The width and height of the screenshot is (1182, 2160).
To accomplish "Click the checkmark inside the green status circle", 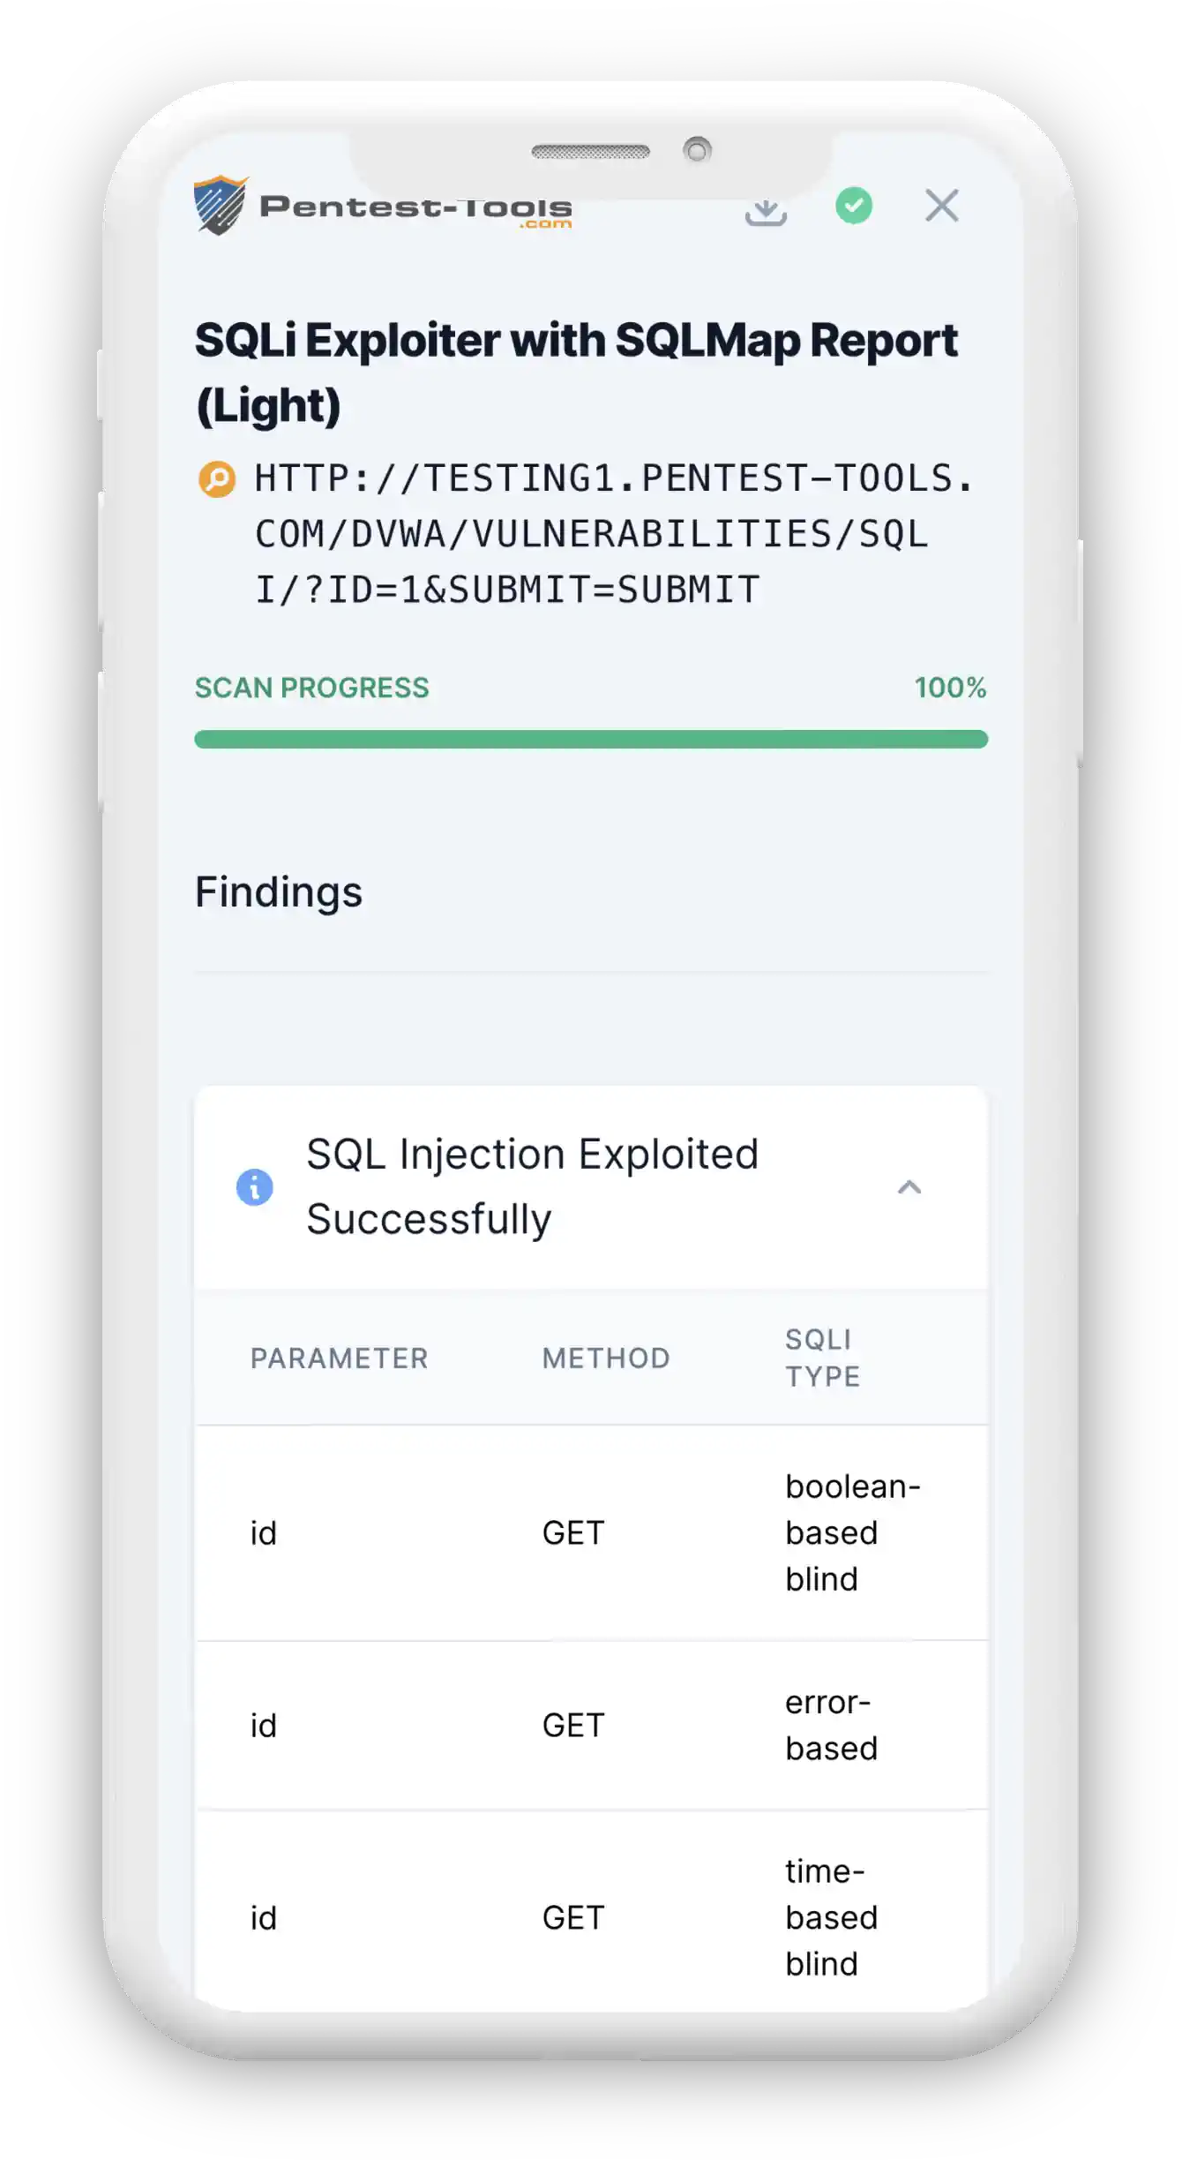I will pyautogui.click(x=853, y=207).
